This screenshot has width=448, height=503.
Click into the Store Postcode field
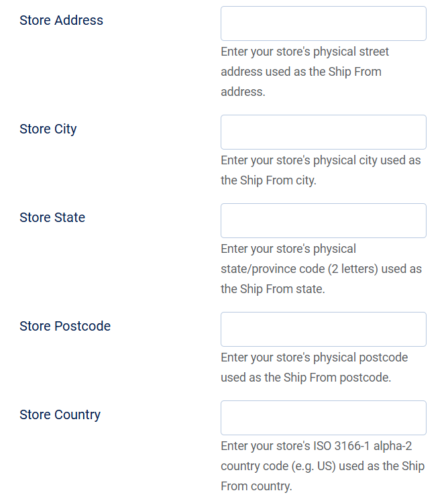point(323,329)
